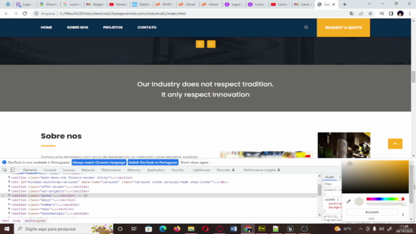Pick a color with the eyedropper
Viewport: 416px width, 234px height.
348,201
